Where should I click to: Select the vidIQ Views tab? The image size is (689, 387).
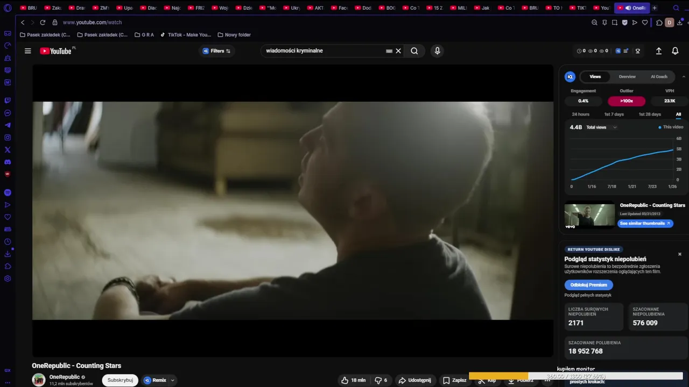595,77
